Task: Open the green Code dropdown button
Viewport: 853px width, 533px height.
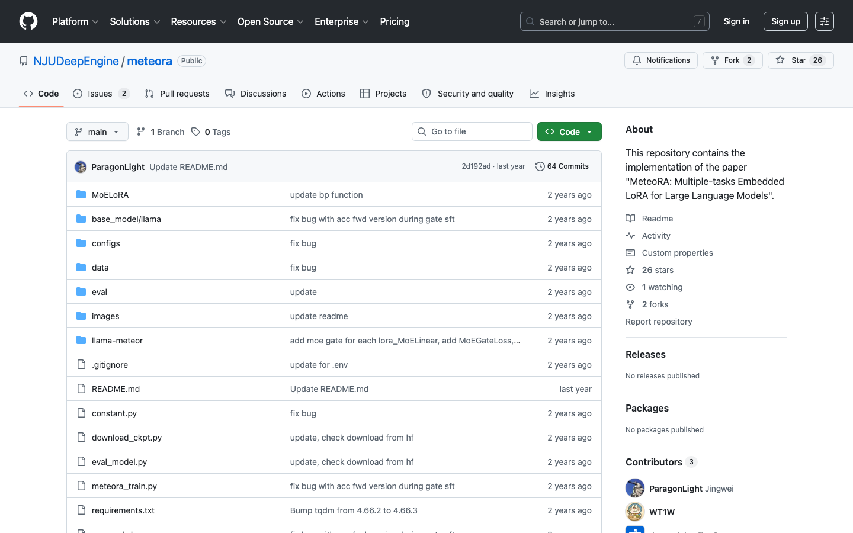Action: (569, 131)
